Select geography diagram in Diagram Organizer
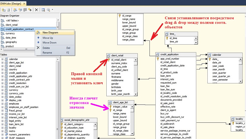Screen dimensions: 246x139 coord(11,42)
